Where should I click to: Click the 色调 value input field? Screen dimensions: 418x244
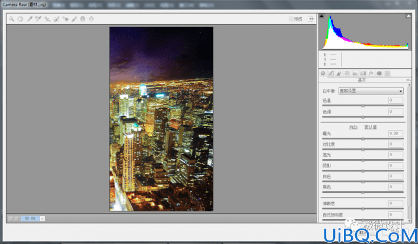[x=395, y=112]
